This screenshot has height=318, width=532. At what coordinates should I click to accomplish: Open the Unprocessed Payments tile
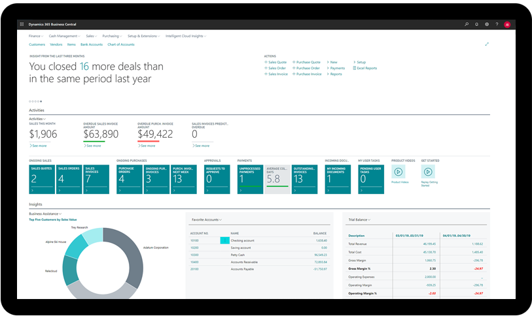coord(251,180)
